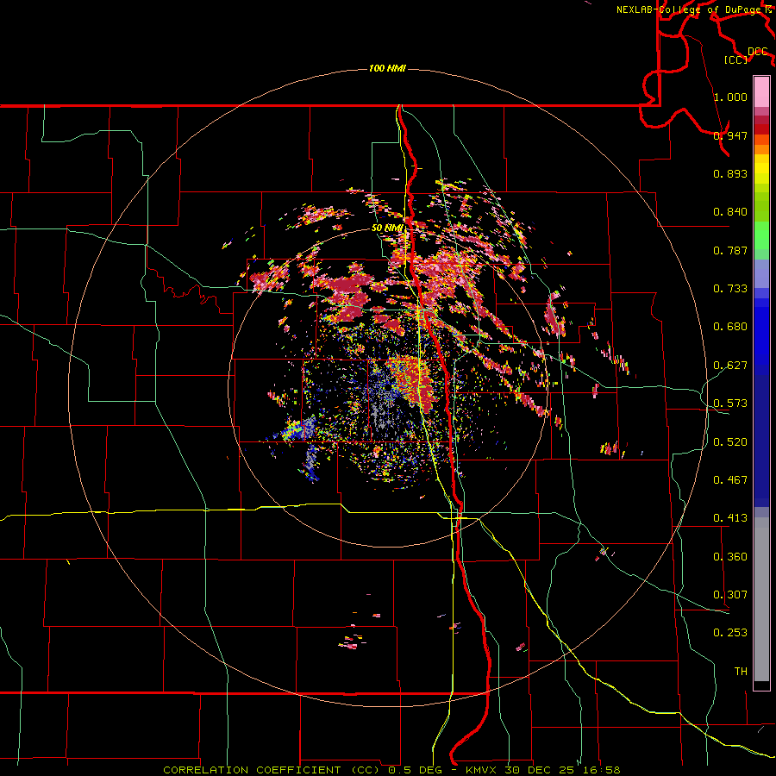This screenshot has height=776, width=776.
Task: Click the 100 NMI range ring label
Action: [x=387, y=68]
